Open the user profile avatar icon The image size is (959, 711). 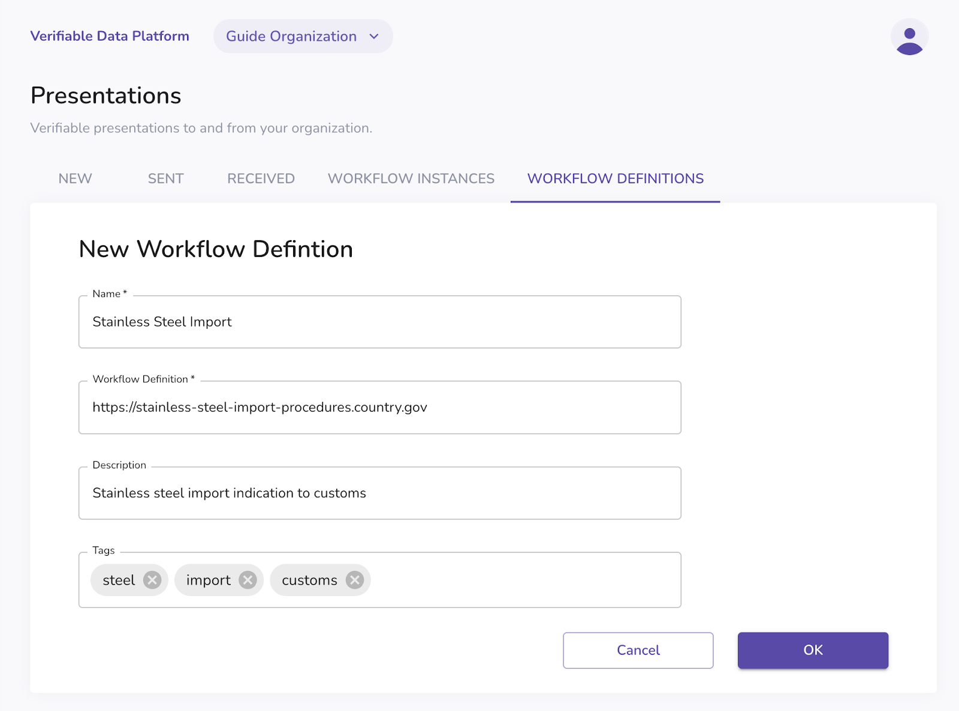(x=909, y=37)
